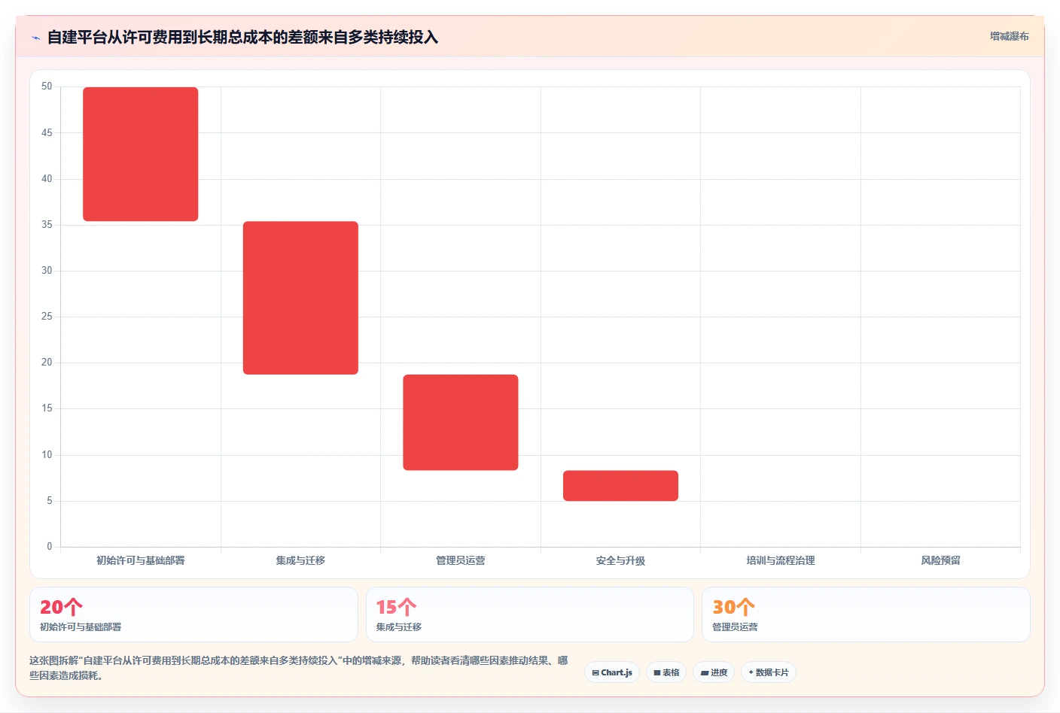The height and width of the screenshot is (713, 1060).
Task: Click the red bar for 管理员运营
Action: click(x=461, y=423)
